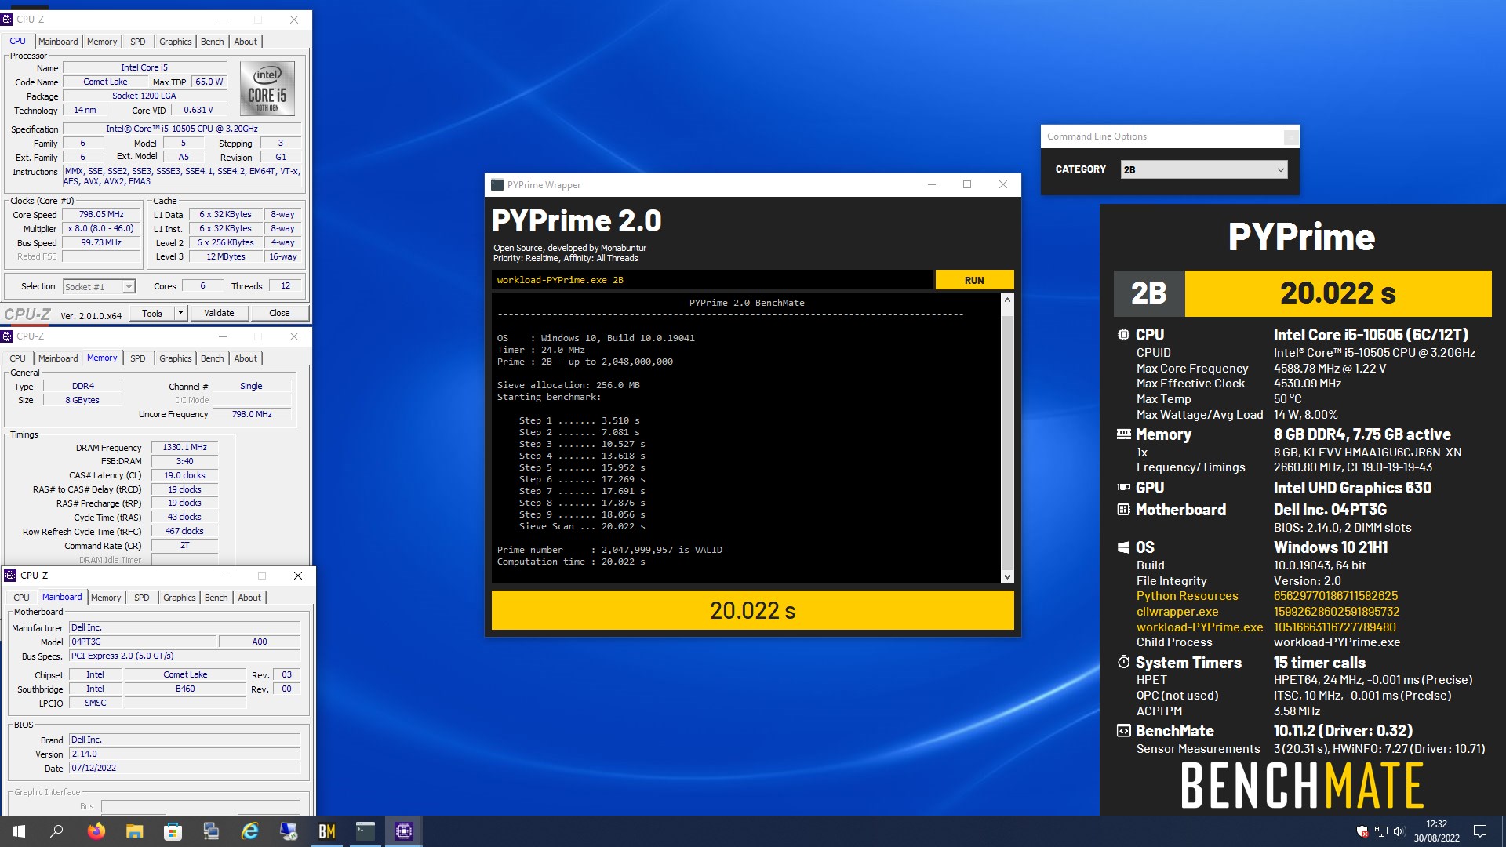Click the Windows OS icon in BenchMate panel
1506x847 pixels.
click(x=1123, y=547)
